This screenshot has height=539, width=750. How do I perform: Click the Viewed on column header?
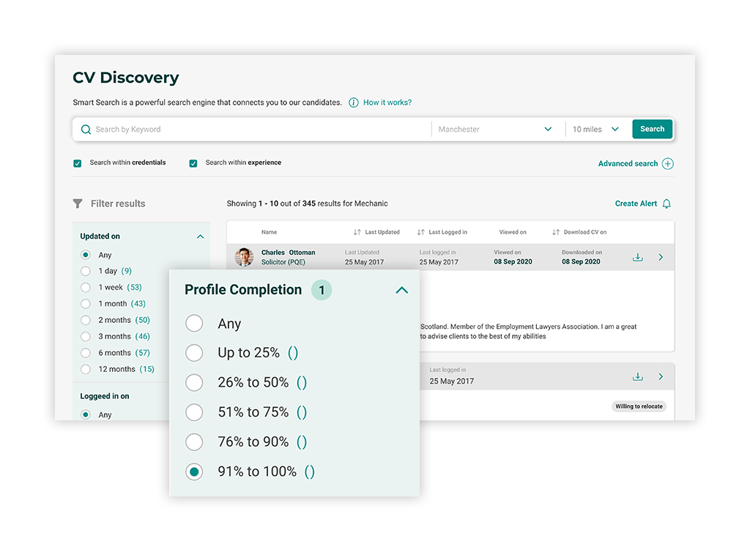[x=513, y=232]
